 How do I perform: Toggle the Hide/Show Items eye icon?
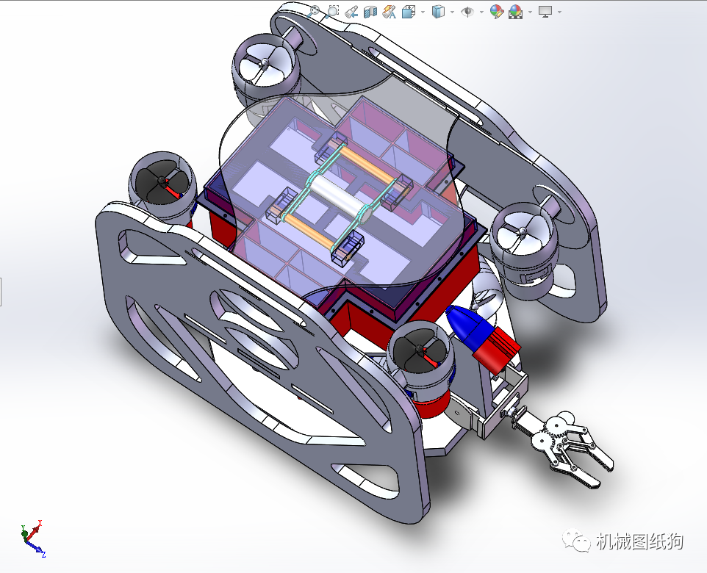pos(467,11)
